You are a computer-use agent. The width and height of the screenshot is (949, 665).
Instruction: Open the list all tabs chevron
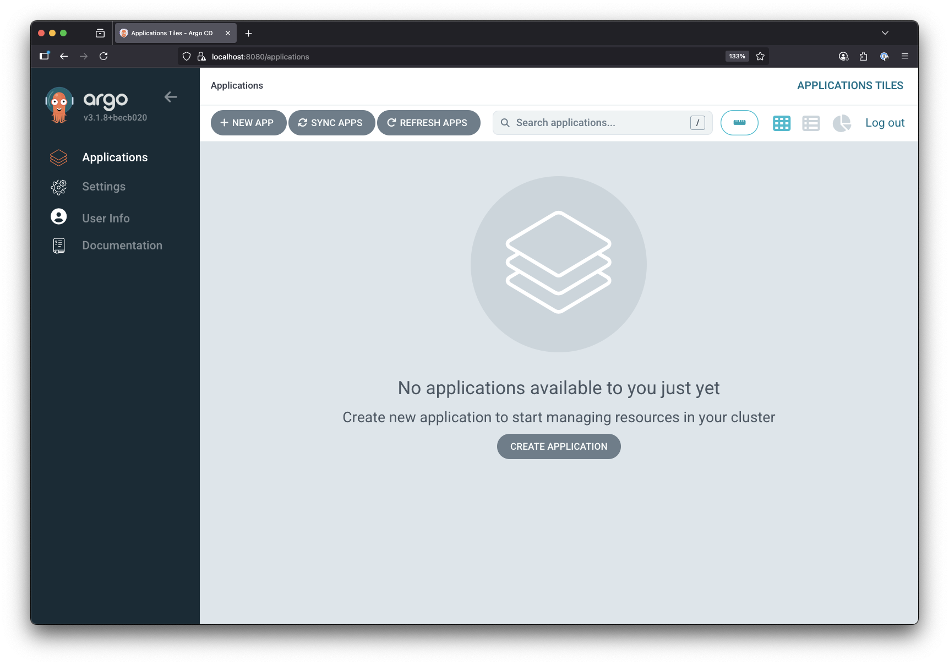click(x=885, y=33)
